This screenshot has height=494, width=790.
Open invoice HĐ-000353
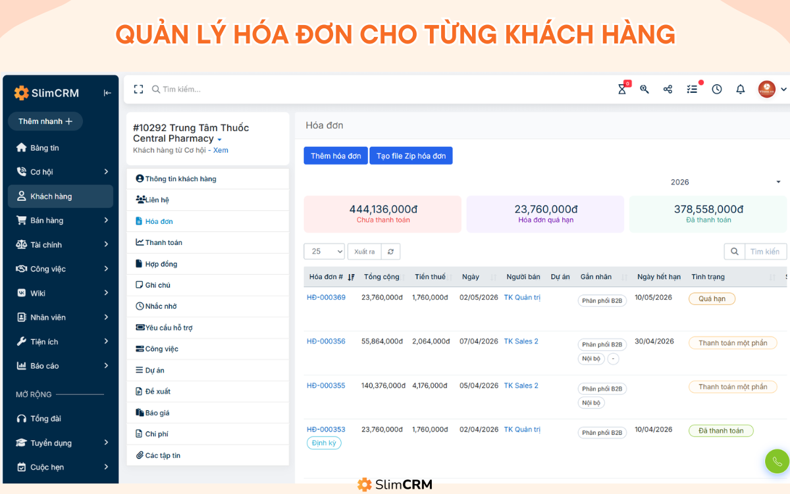326,429
